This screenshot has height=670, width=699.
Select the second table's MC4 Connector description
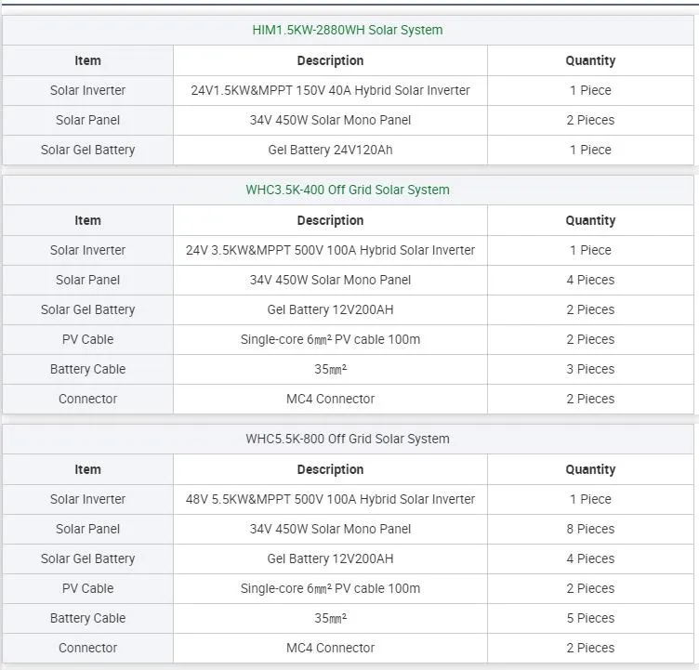coord(330,399)
